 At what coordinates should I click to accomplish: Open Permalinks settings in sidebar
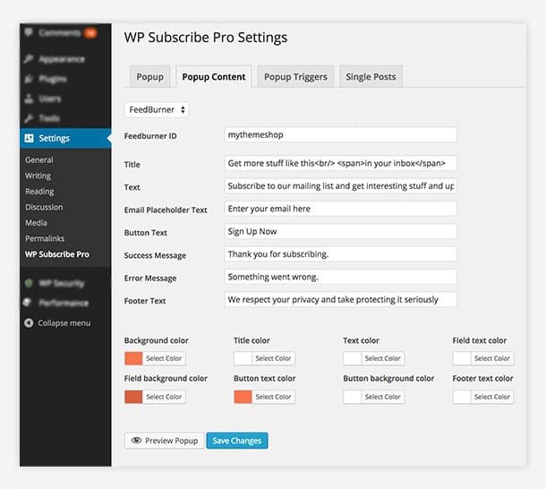[44, 239]
